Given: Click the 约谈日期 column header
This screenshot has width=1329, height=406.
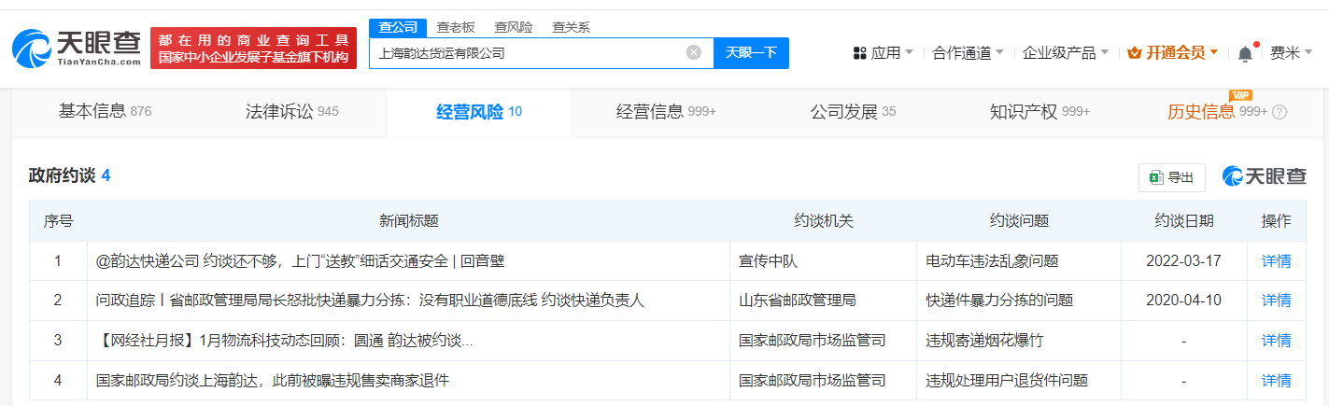Looking at the screenshot, I should (1184, 221).
